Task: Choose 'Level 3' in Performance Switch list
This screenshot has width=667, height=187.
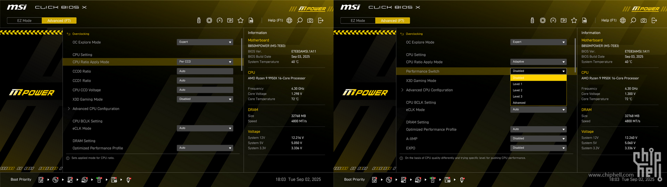Action: pyautogui.click(x=538, y=97)
